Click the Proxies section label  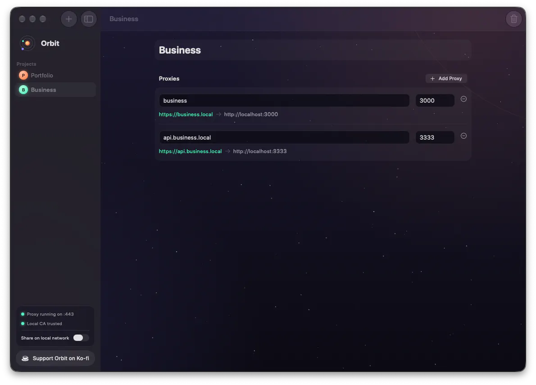point(169,78)
